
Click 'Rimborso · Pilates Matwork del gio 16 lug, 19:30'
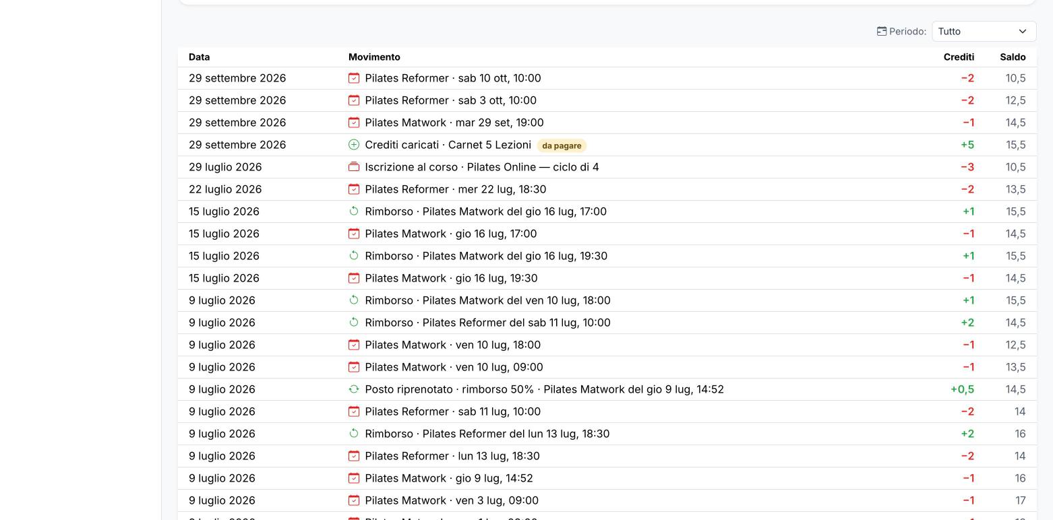coord(486,256)
